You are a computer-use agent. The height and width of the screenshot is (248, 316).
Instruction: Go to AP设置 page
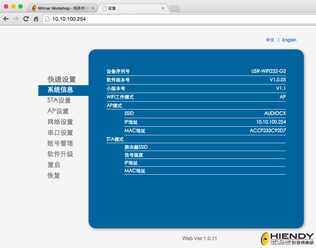[58, 111]
